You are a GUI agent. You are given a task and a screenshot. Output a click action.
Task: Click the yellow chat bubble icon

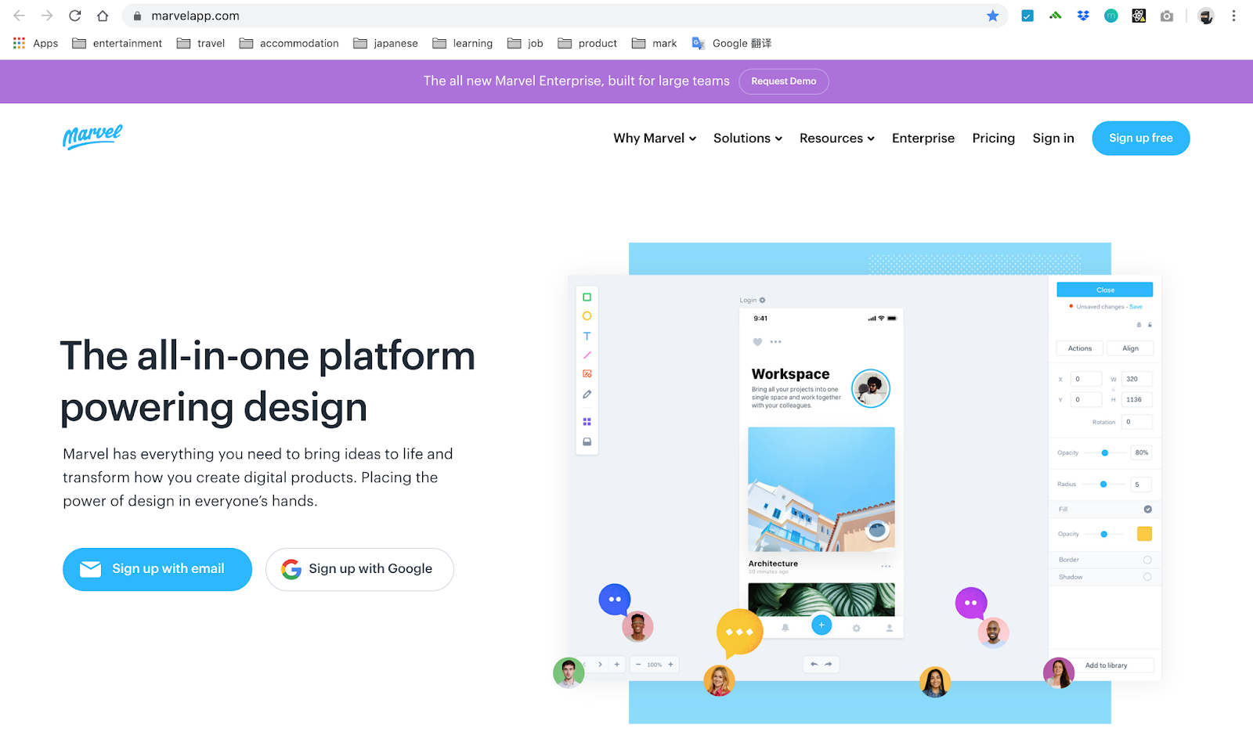point(739,632)
